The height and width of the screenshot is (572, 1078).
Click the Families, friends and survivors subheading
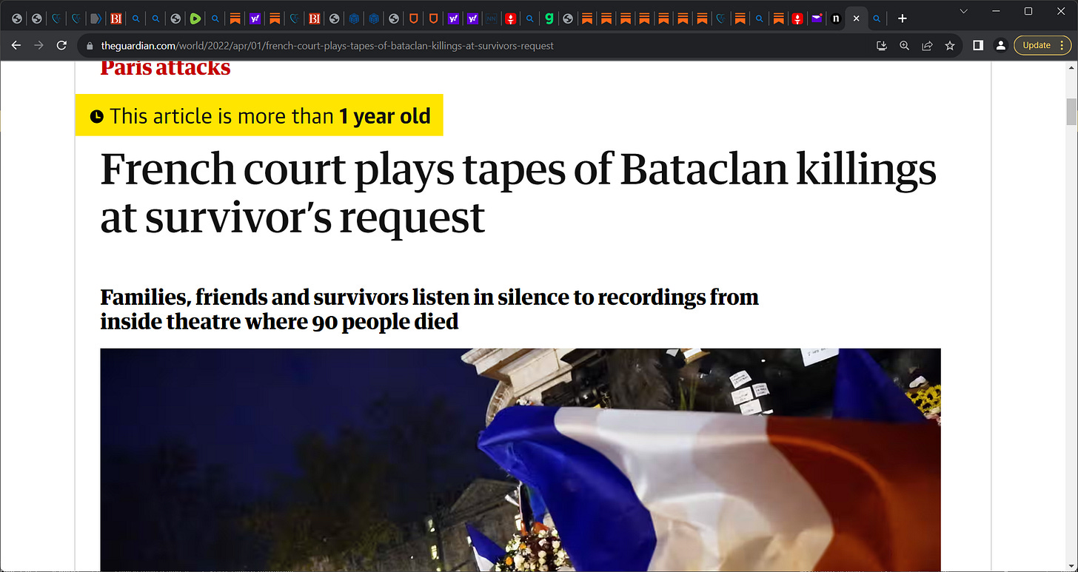pyautogui.click(x=429, y=309)
